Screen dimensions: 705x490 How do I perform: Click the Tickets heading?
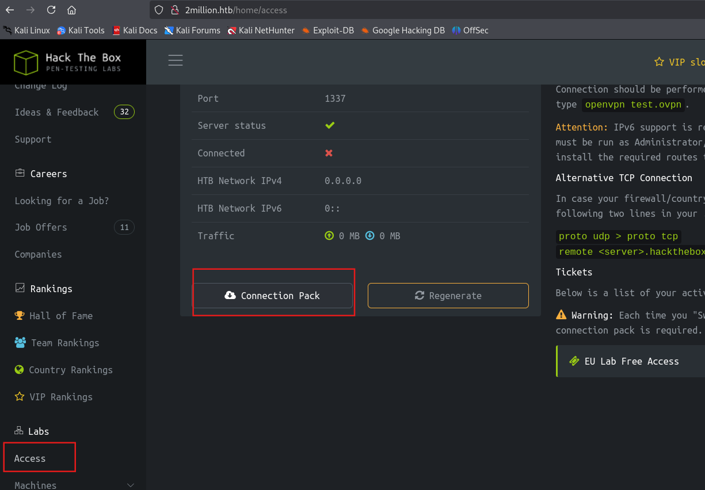click(574, 272)
